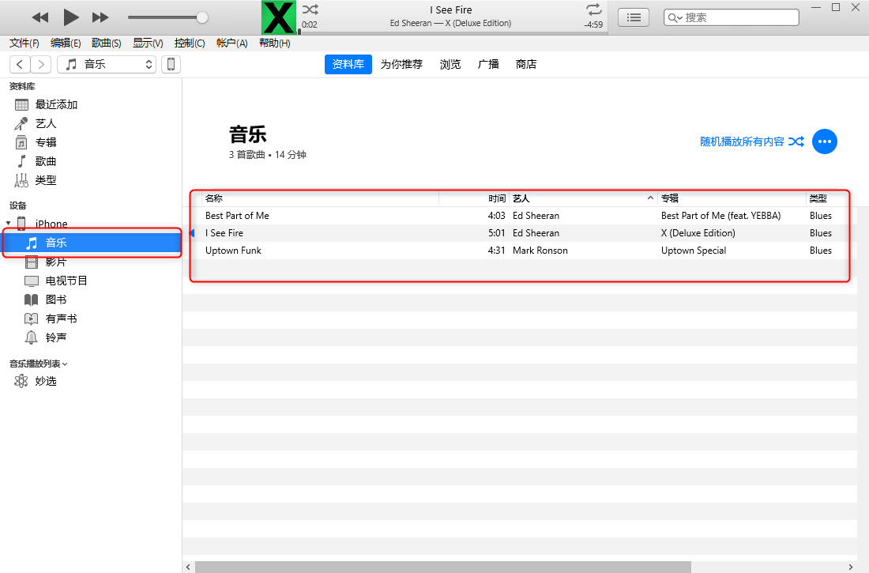The height and width of the screenshot is (573, 869).
Task: Select the song Uptown Funk
Action: [x=233, y=251]
